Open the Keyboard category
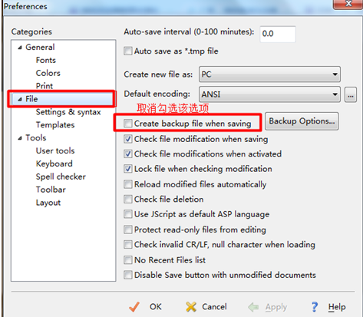The height and width of the screenshot is (317, 363). click(54, 163)
